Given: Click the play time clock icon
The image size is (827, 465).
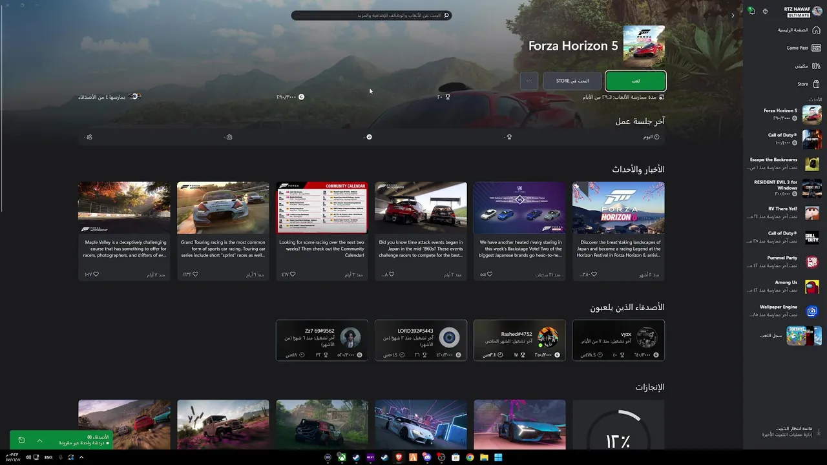Looking at the screenshot, I should (x=662, y=97).
